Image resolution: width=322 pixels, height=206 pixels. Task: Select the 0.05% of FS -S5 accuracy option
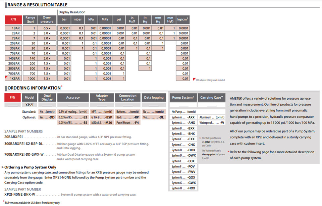click(x=73, y=122)
